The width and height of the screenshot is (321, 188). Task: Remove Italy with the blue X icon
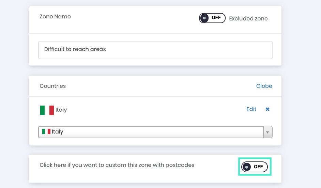pos(267,109)
